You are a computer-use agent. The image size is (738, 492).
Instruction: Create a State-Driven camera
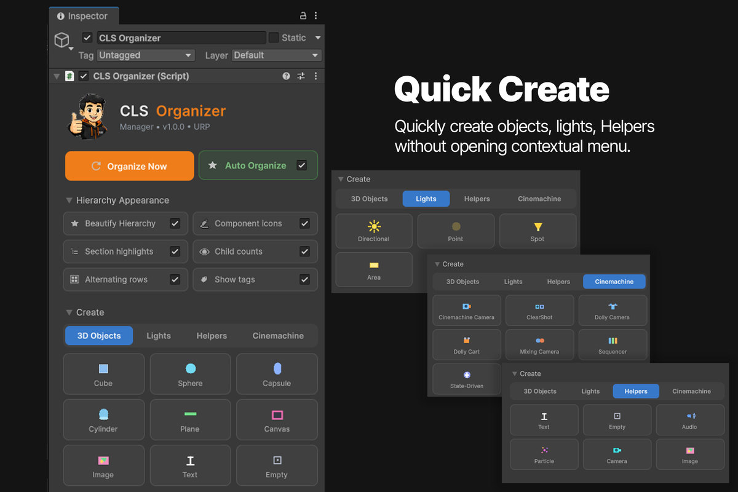(467, 379)
